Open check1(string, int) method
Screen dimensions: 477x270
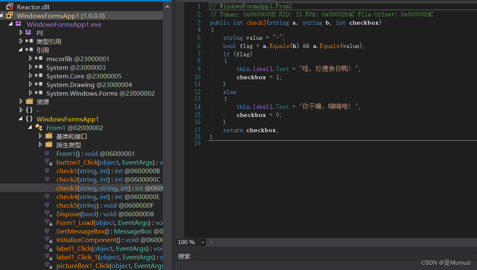pyautogui.click(x=108, y=171)
